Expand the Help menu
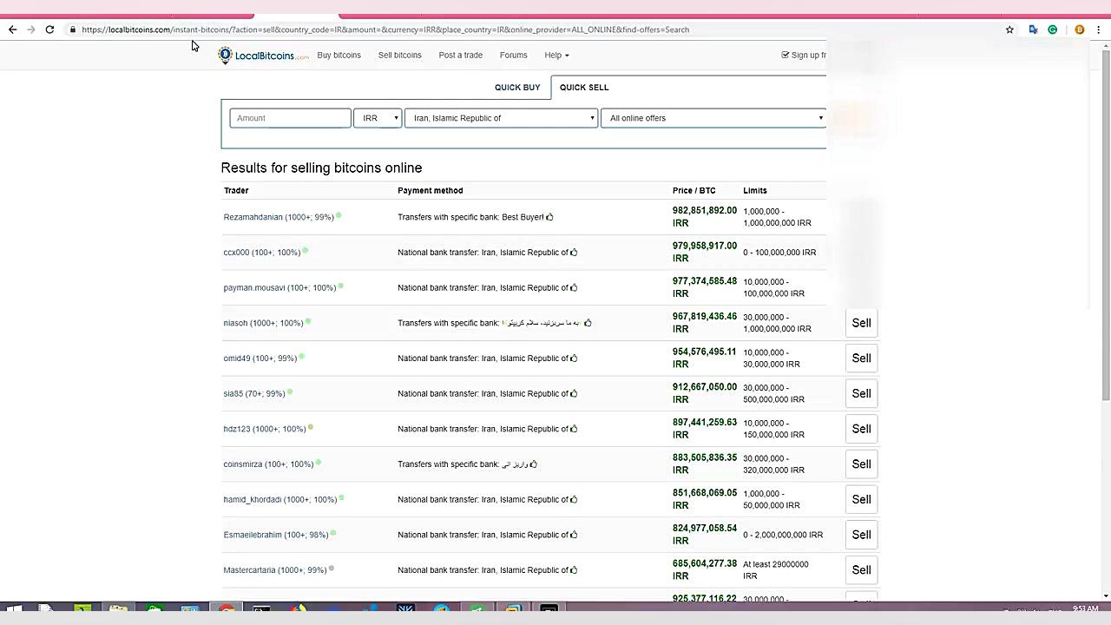The image size is (1111, 625). click(556, 56)
